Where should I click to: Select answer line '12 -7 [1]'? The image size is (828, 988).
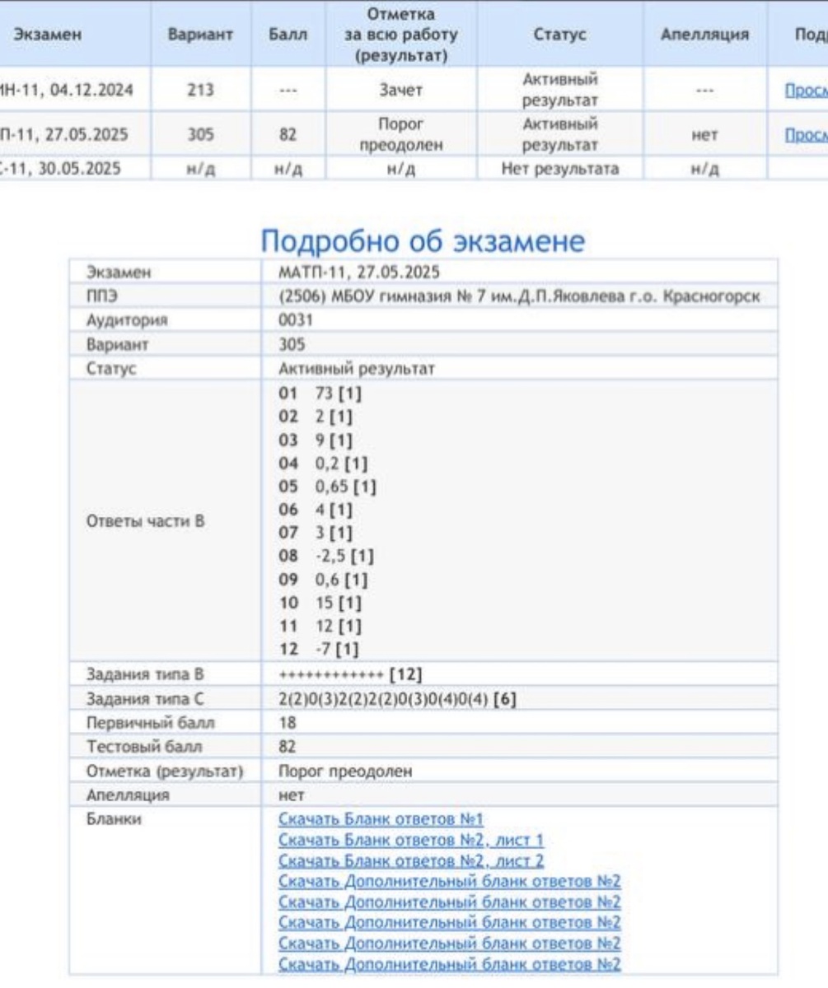[x=318, y=650]
